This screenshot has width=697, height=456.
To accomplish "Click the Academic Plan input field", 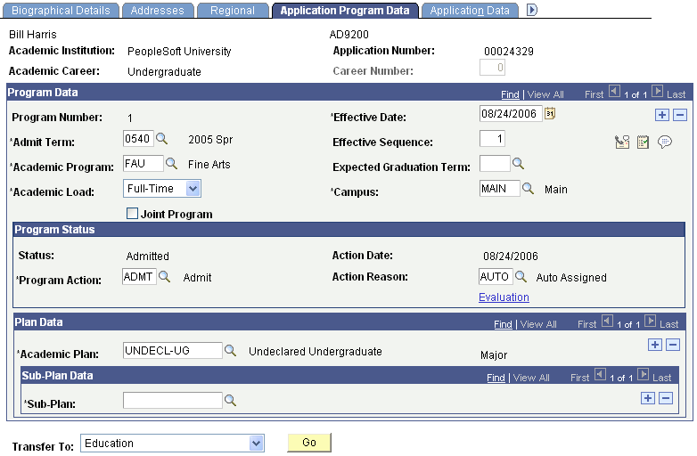I will [x=173, y=350].
